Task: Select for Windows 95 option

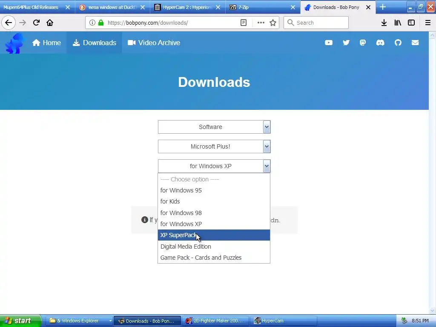Action: [214, 190]
